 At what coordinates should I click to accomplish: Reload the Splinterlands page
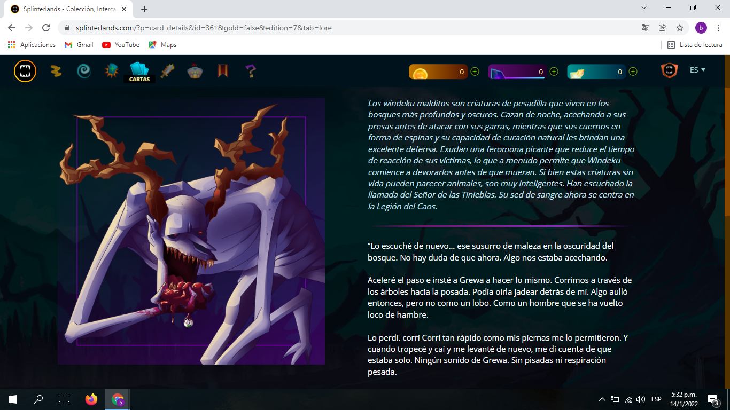coord(46,28)
